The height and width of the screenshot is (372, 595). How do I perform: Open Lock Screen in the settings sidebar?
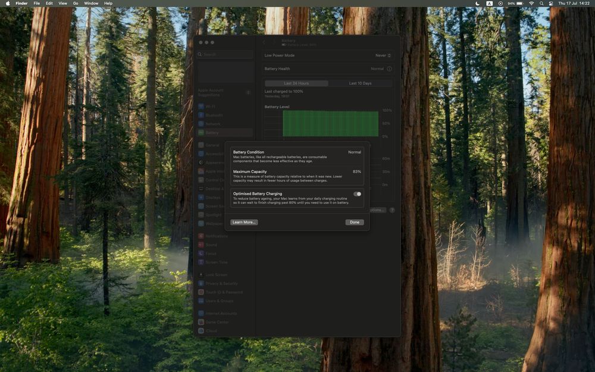tap(225, 275)
